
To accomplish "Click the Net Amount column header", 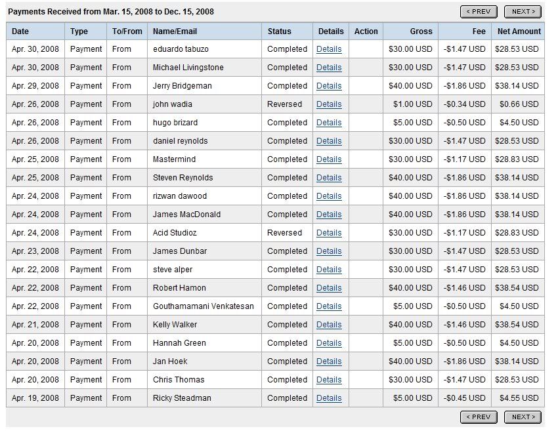I will pyautogui.click(x=519, y=31).
